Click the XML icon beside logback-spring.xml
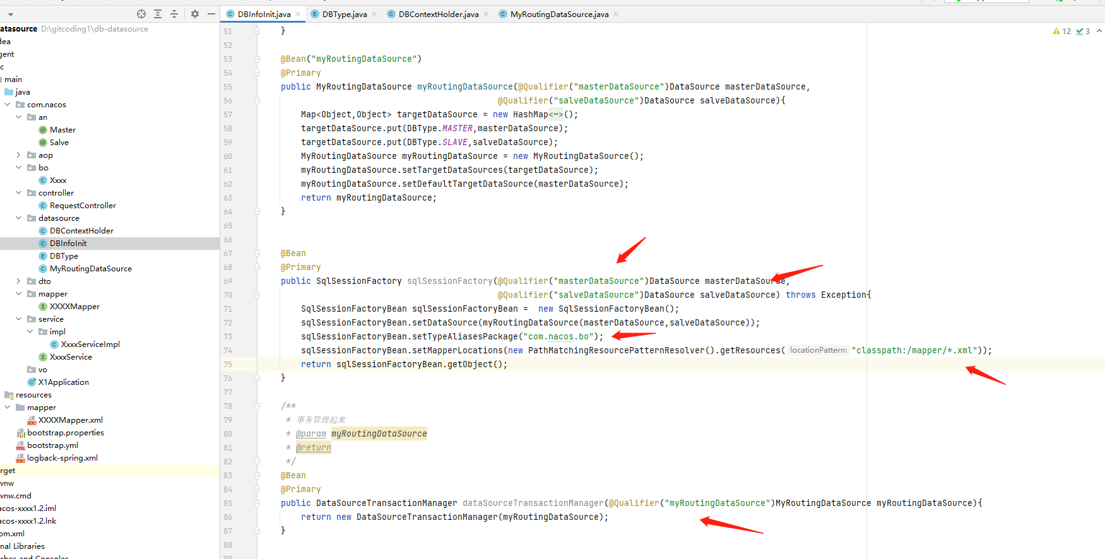Screen dimensions: 1105x559 click(x=20, y=458)
